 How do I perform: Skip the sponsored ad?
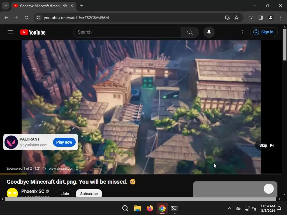pyautogui.click(x=267, y=145)
